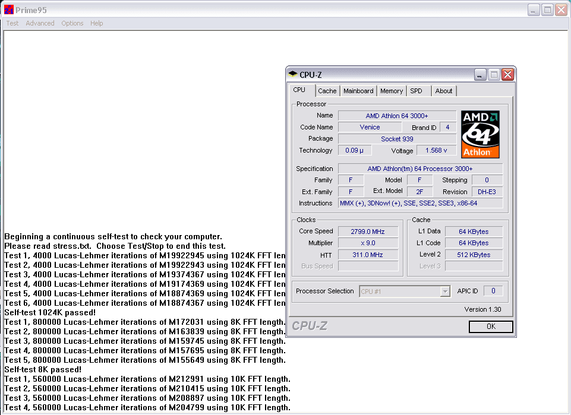
Task: Click the Instructions field MMX, 3DNow!, SSE
Action: click(x=420, y=203)
